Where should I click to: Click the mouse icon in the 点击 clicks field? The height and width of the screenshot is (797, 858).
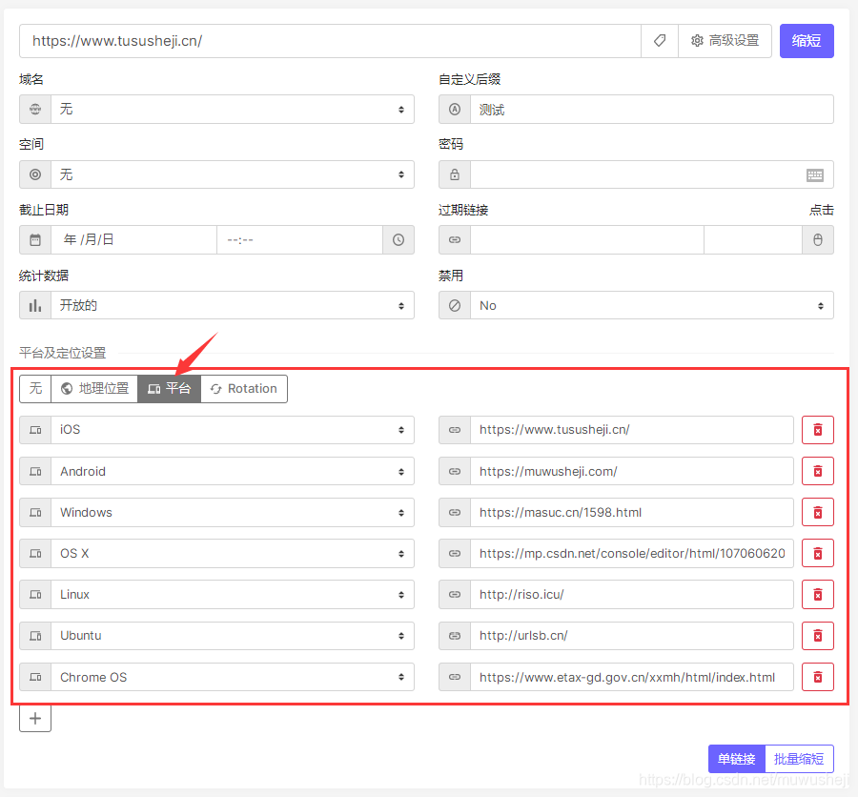coord(818,239)
